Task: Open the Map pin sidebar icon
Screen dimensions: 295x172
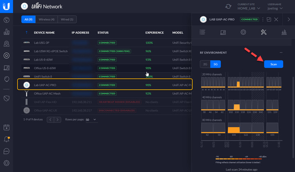Action: 7,44
